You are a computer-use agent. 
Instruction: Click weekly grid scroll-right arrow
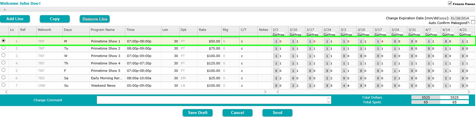[469, 92]
